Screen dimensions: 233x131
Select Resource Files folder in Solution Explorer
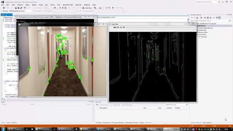(203, 32)
